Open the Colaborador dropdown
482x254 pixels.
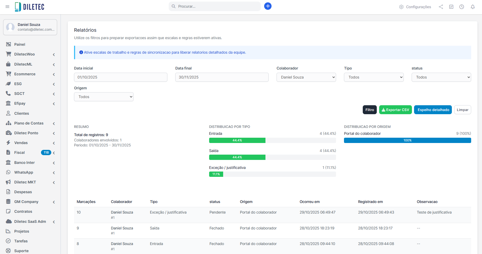pyautogui.click(x=306, y=77)
